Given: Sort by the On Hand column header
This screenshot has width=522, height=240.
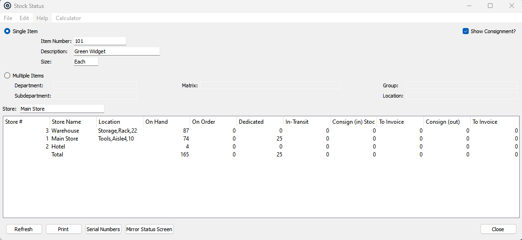Looking at the screenshot, I should click(x=166, y=122).
